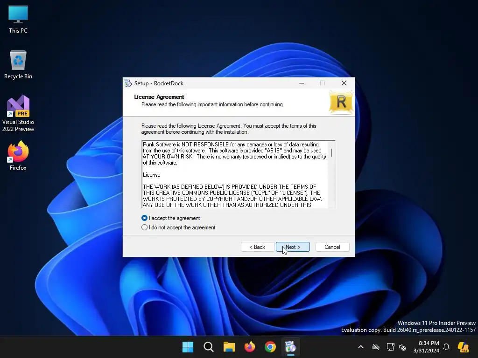Viewport: 478px width, 358px height.
Task: Launch Visual Studio 2022 Preview shortcut
Action: (18, 113)
